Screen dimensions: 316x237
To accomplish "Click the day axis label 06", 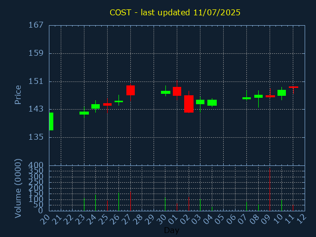I will coord(231,219).
